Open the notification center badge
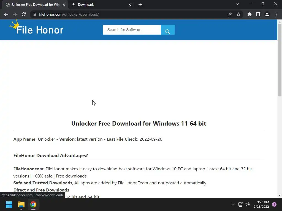This screenshot has width=282, height=211. point(274,204)
